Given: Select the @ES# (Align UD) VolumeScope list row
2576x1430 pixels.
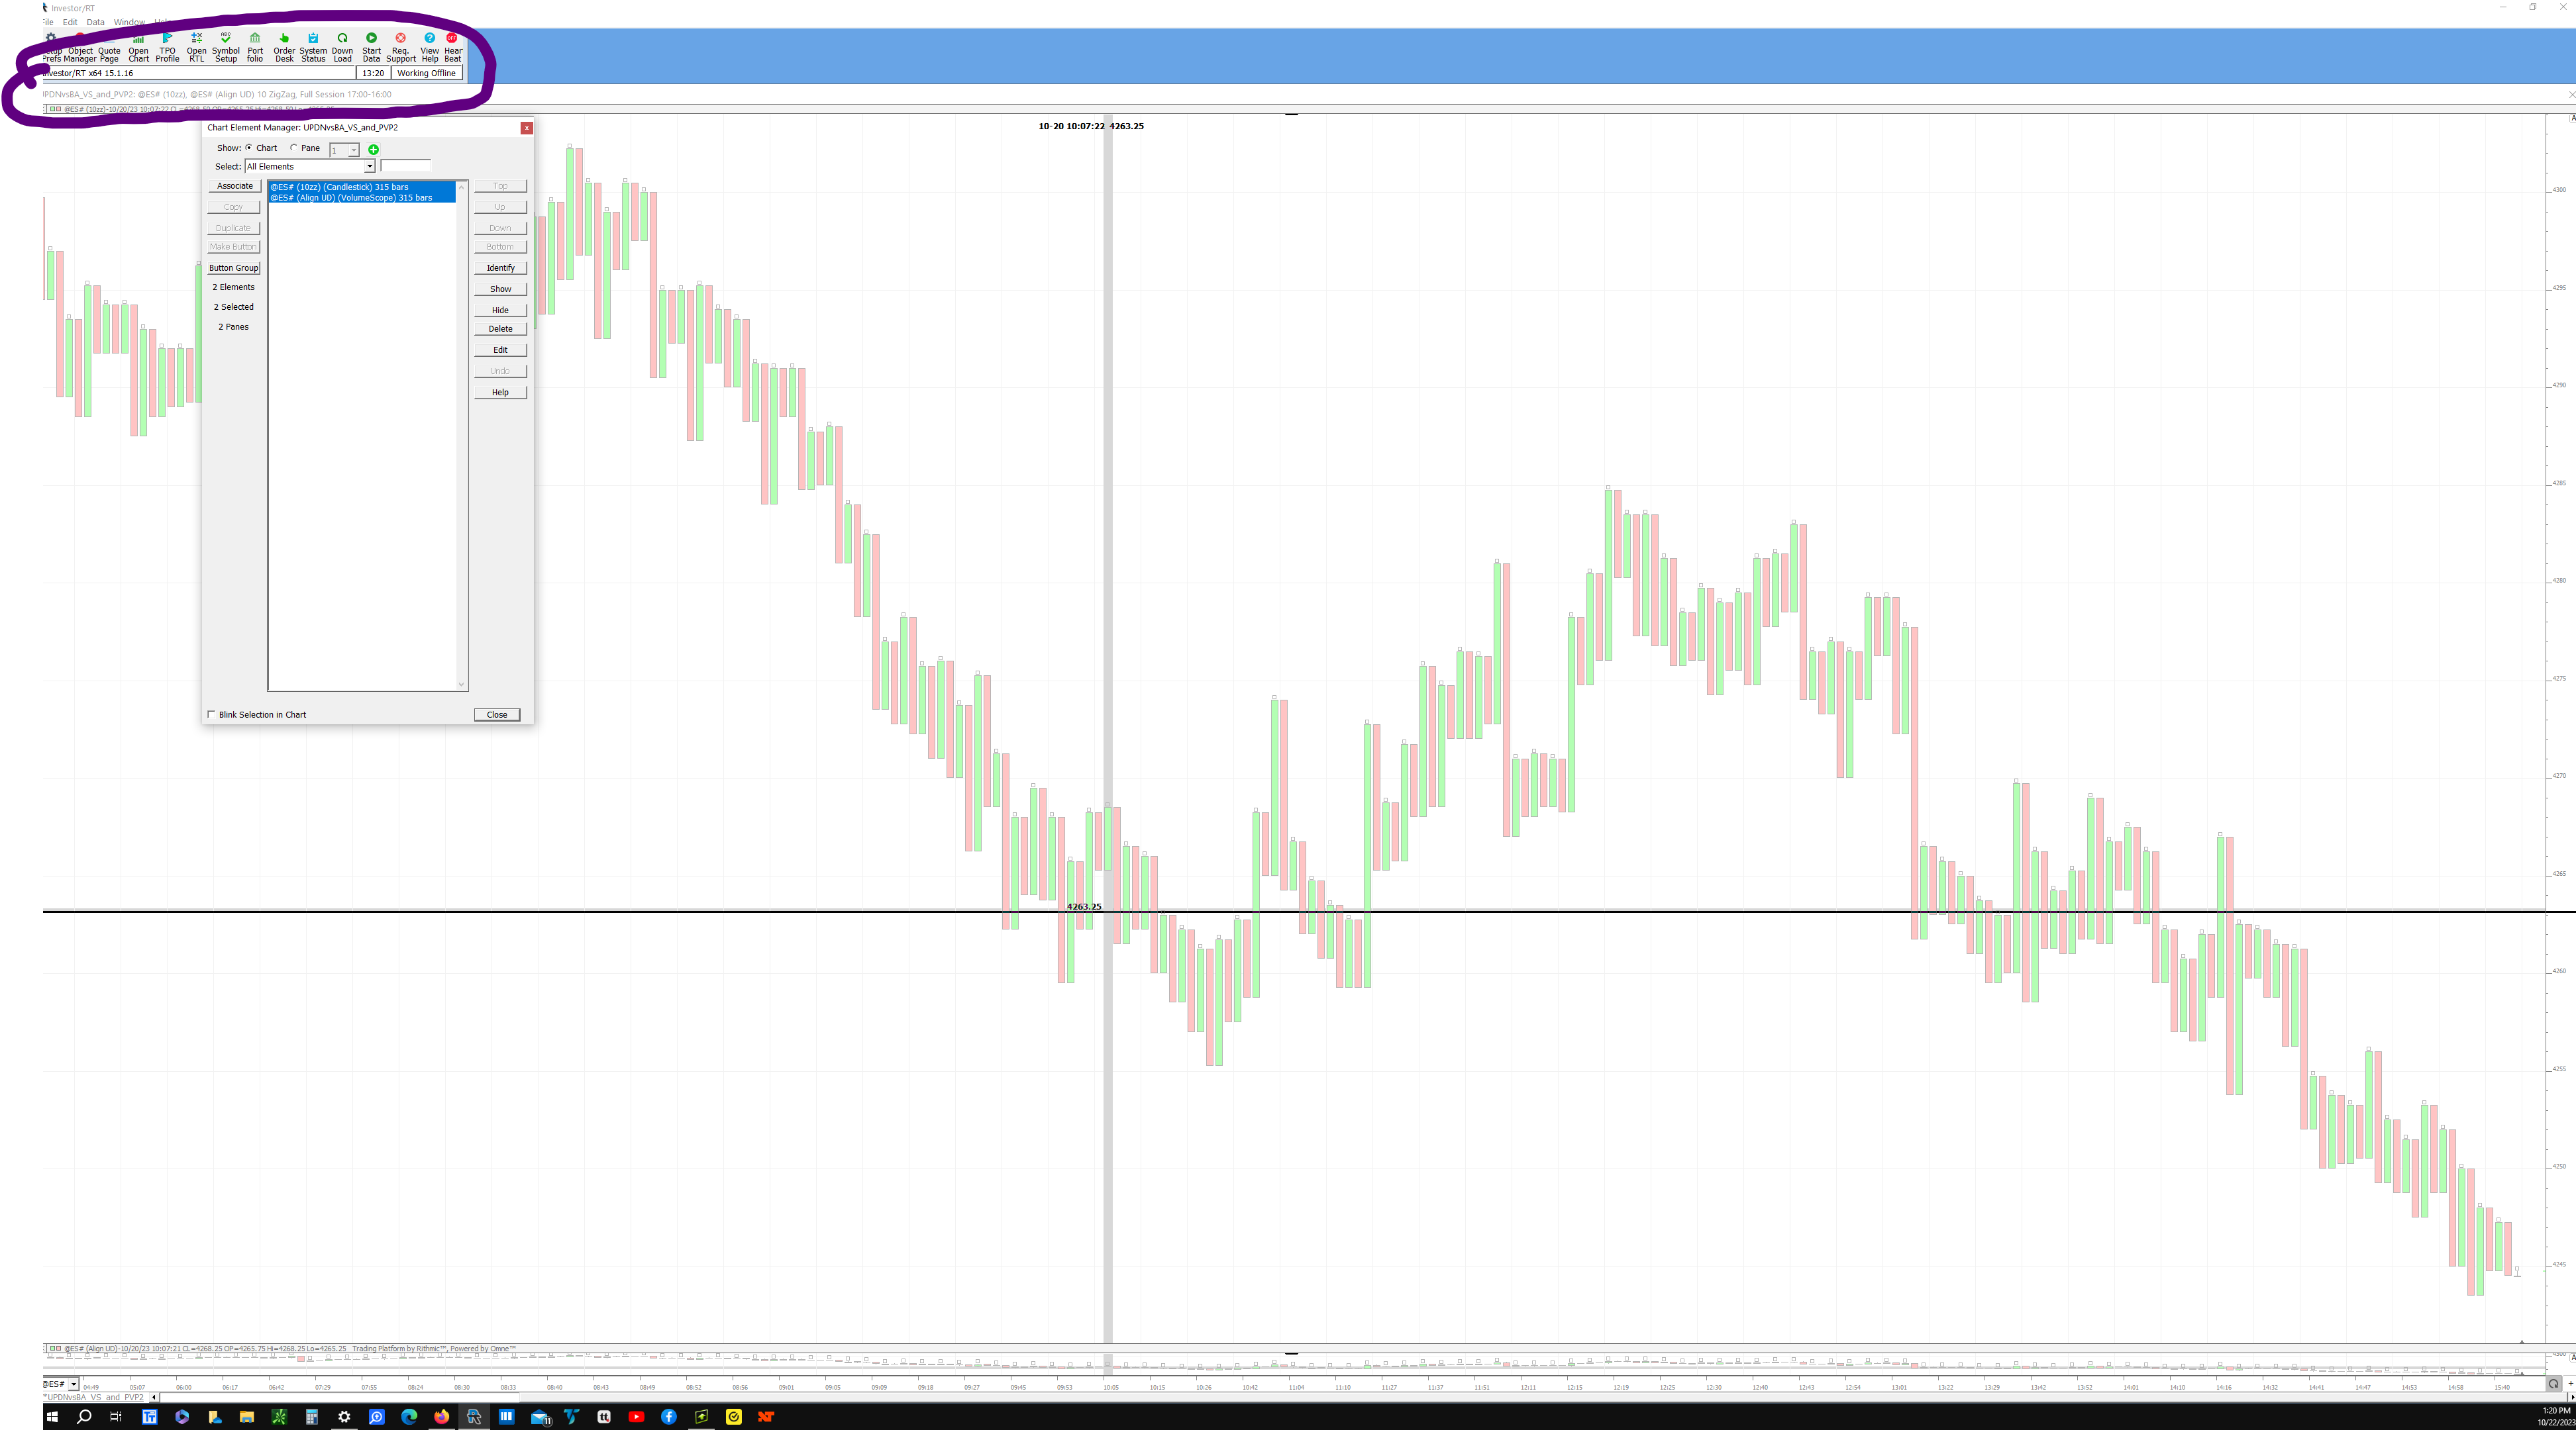Looking at the screenshot, I should pyautogui.click(x=362, y=198).
